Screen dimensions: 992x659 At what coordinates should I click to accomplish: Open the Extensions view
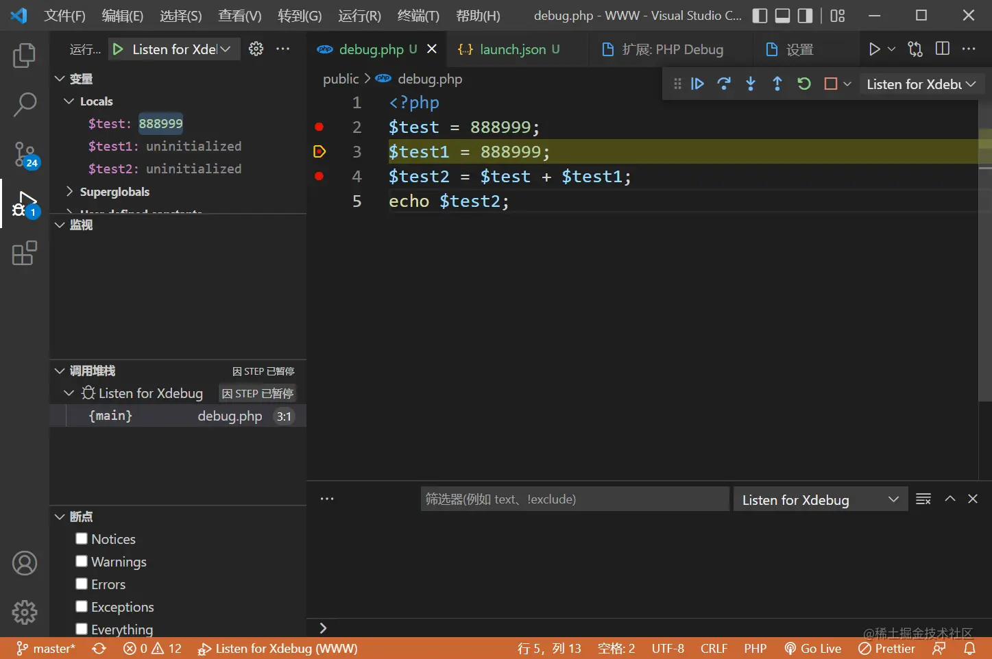click(25, 253)
